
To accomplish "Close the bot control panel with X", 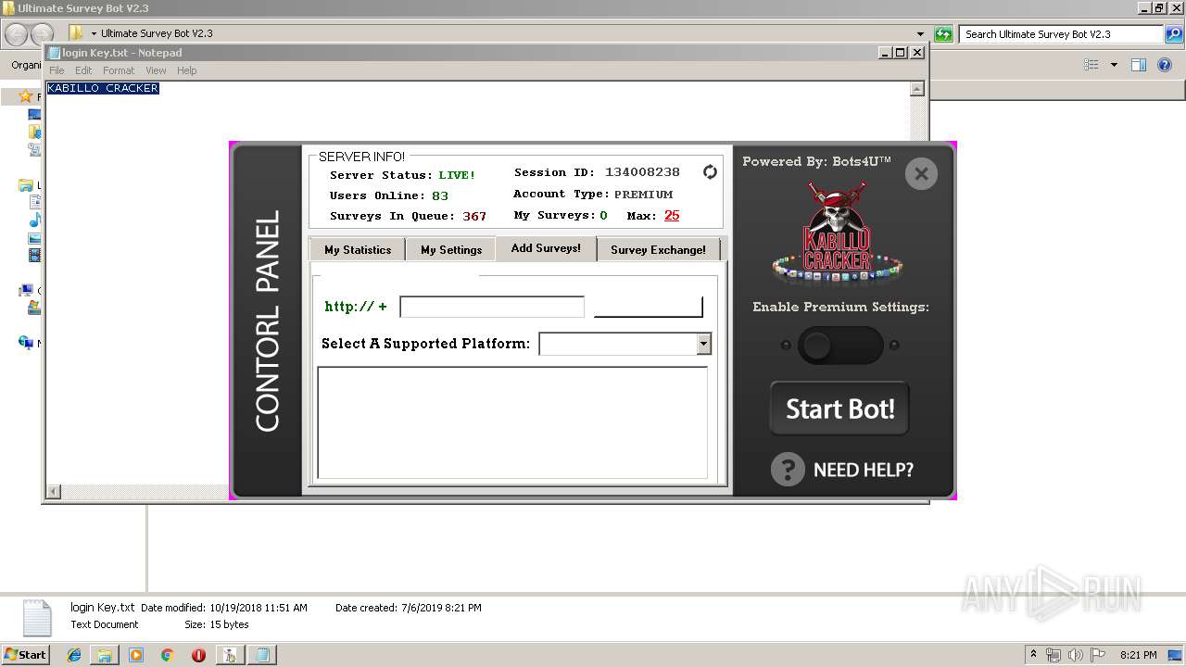I will (x=921, y=173).
